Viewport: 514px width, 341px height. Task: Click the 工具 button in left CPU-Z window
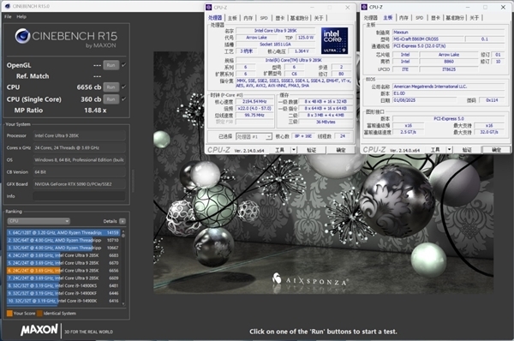(279, 150)
